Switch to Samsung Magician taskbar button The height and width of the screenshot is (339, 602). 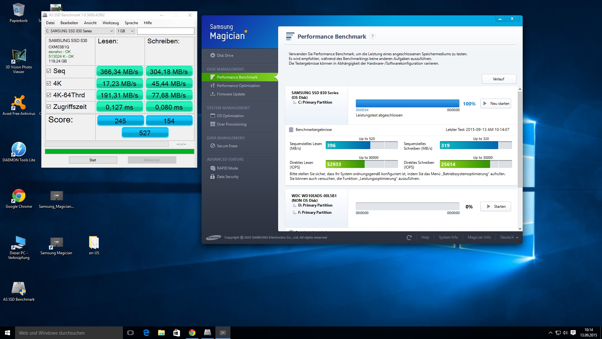click(x=223, y=333)
